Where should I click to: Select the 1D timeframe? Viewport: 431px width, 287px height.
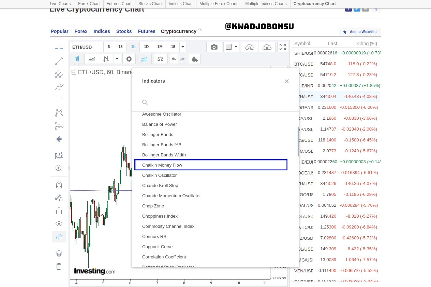(x=146, y=47)
